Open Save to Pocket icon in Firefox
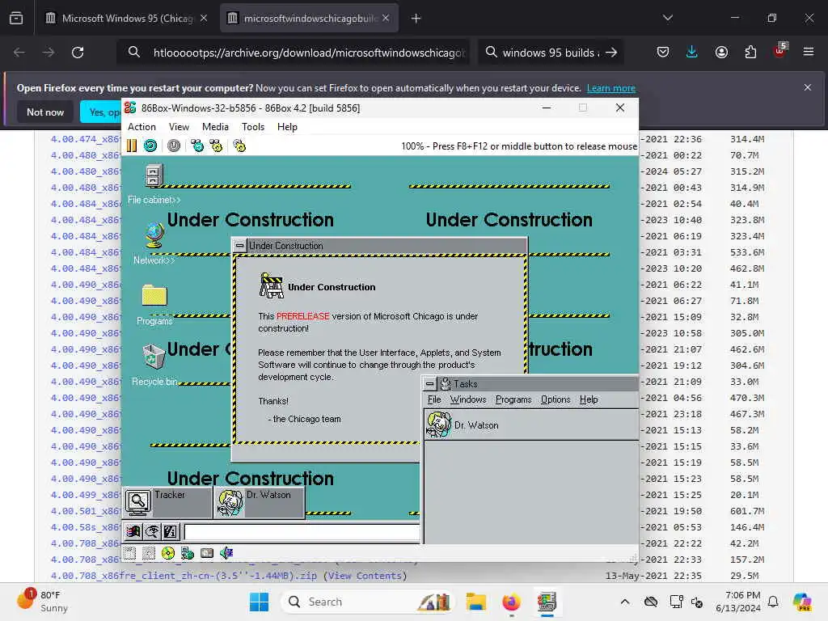 663,52
